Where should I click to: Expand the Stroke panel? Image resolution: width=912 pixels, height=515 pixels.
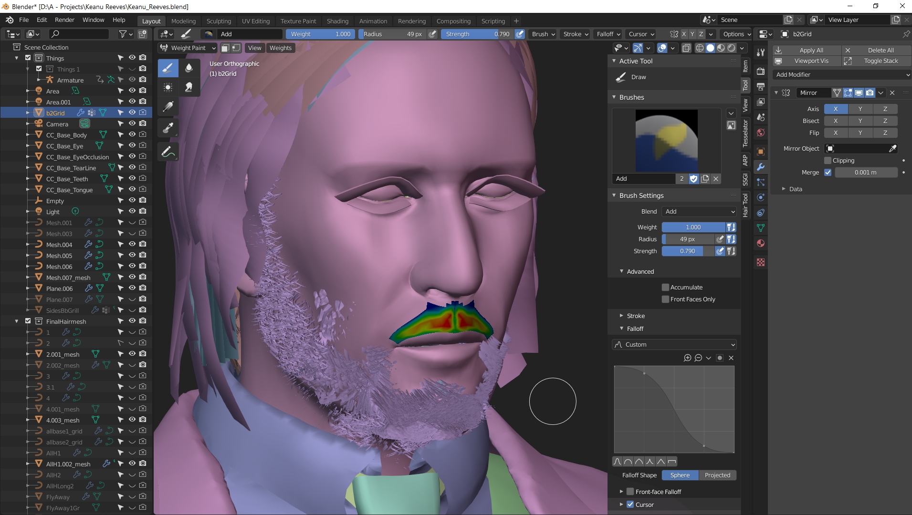pos(621,316)
